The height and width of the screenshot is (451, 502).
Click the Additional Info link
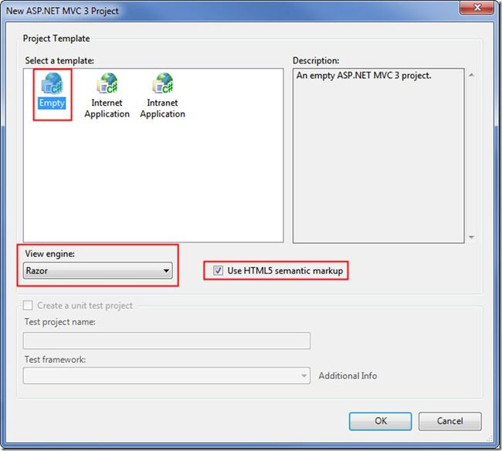(x=348, y=375)
